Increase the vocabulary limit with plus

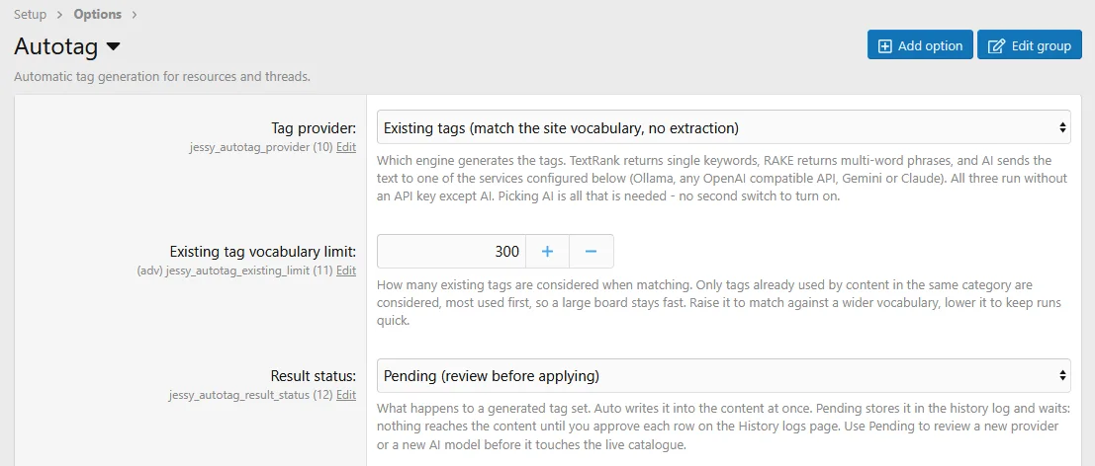click(x=548, y=252)
